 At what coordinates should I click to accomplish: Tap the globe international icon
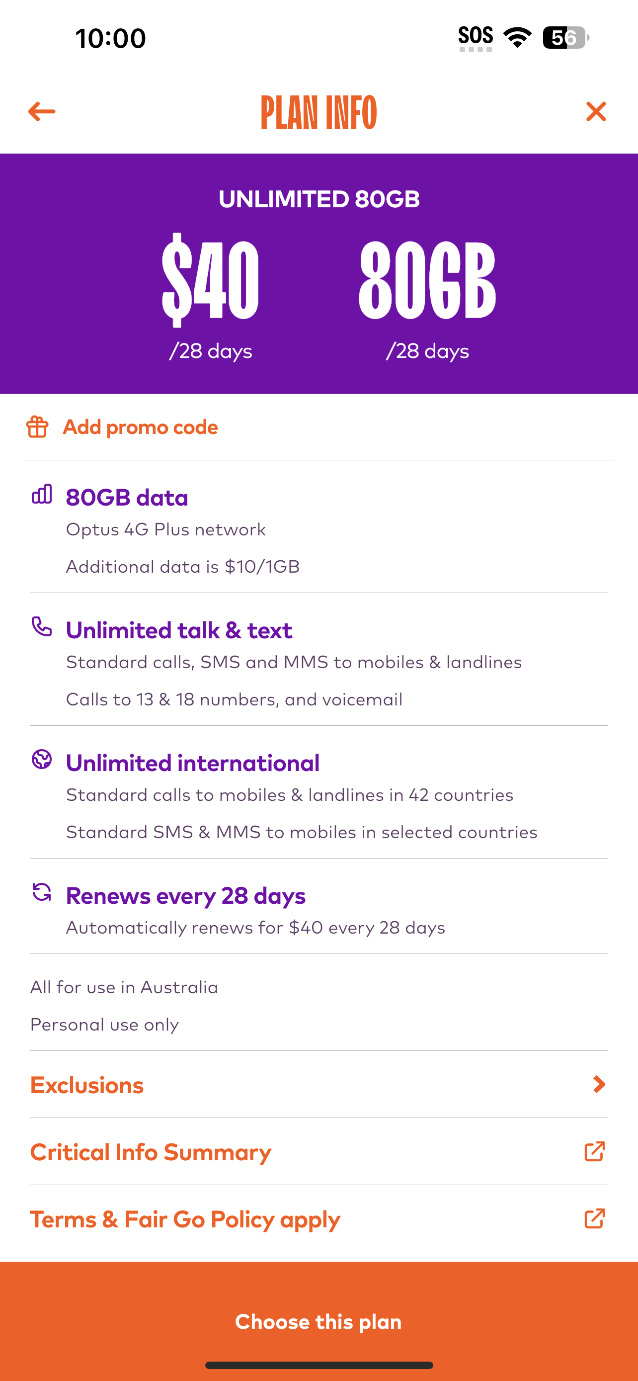[42, 759]
